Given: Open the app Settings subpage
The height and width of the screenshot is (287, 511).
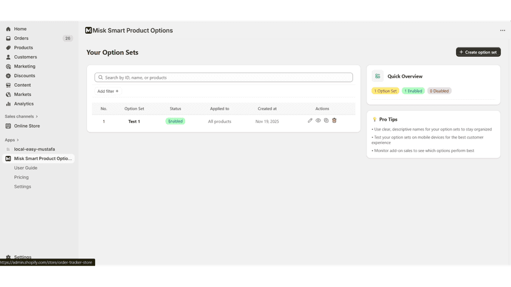Looking at the screenshot, I should tap(22, 187).
